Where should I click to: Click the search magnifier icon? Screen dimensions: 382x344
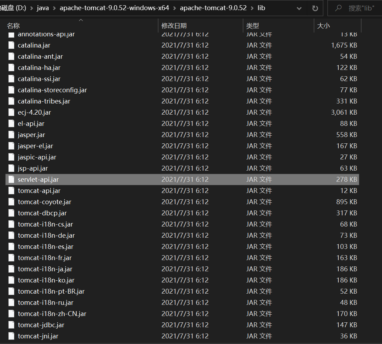pyautogui.click(x=338, y=8)
